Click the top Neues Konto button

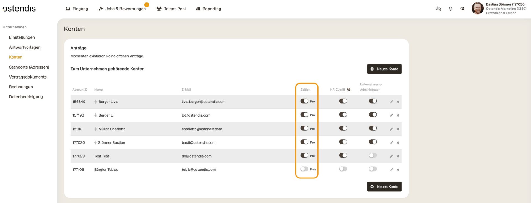point(384,69)
